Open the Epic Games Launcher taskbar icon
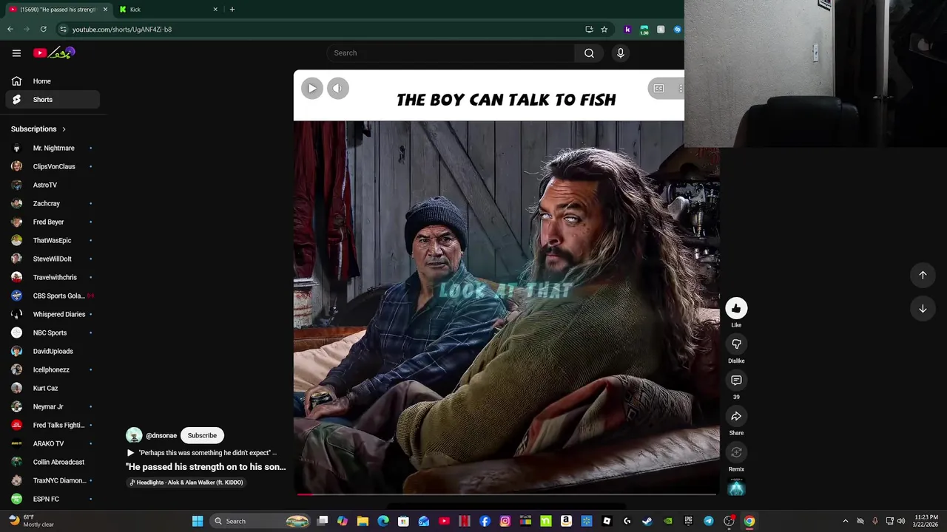This screenshot has width=947, height=532. coord(688,521)
